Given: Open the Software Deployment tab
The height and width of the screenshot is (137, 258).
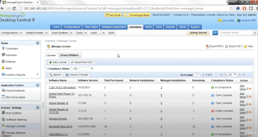Looking at the screenshot, I should coord(114,27).
